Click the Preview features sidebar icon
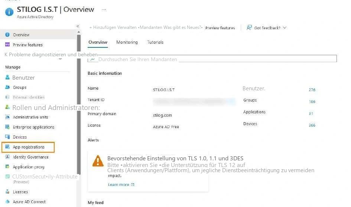Viewport: 351px width, 207px height. coord(7,44)
